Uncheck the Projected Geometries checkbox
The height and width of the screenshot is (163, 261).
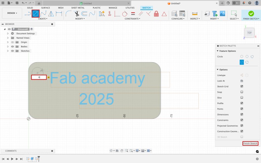point(242,126)
